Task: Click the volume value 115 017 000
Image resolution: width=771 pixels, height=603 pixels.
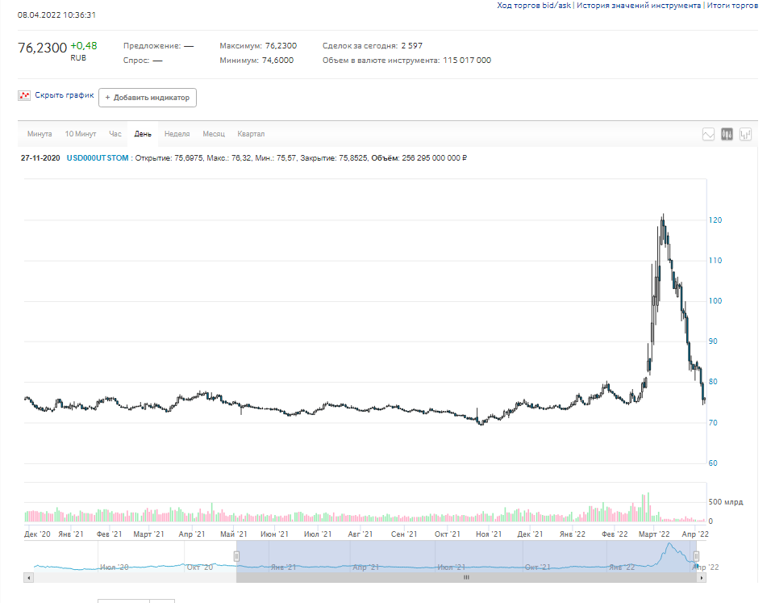Action: coord(467,60)
